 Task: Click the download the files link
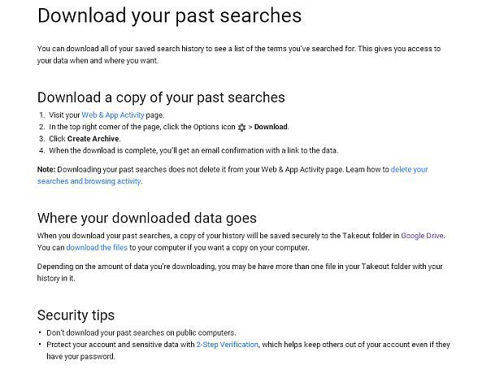(x=97, y=248)
